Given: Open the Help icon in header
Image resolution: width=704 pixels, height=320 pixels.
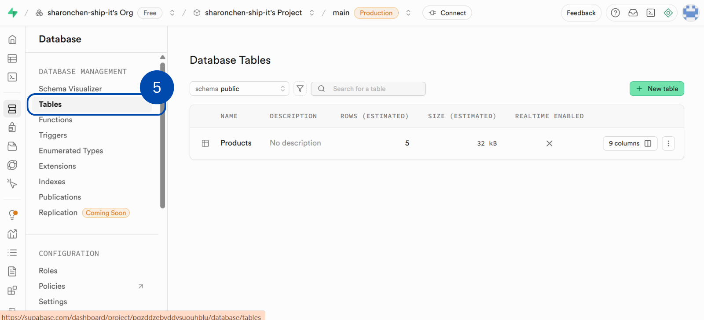Looking at the screenshot, I should pyautogui.click(x=615, y=13).
